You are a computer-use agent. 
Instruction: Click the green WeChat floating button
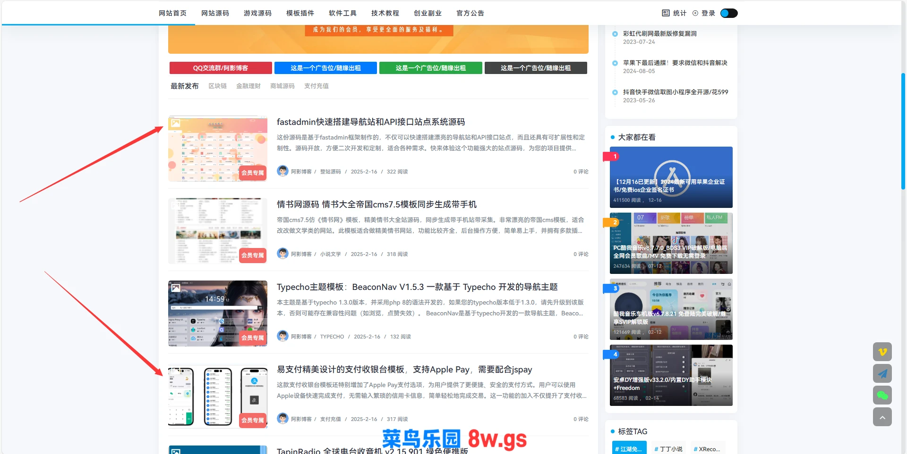pyautogui.click(x=882, y=395)
